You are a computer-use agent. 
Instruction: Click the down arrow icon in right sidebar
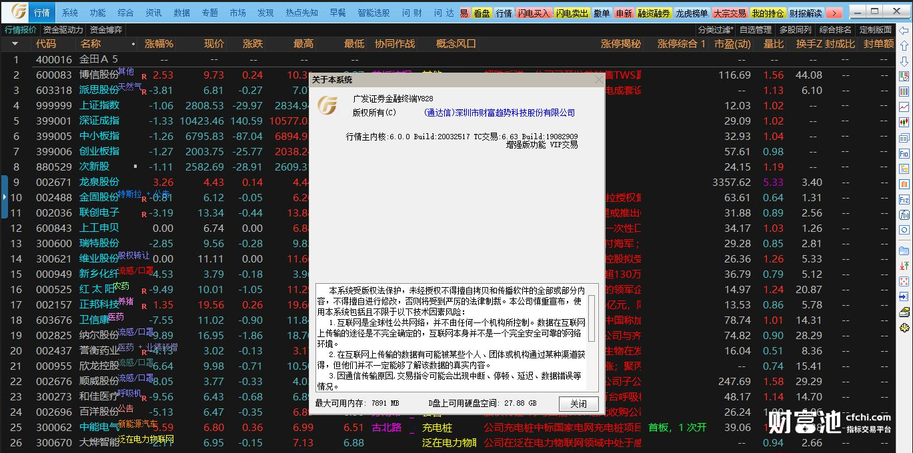coord(904,61)
